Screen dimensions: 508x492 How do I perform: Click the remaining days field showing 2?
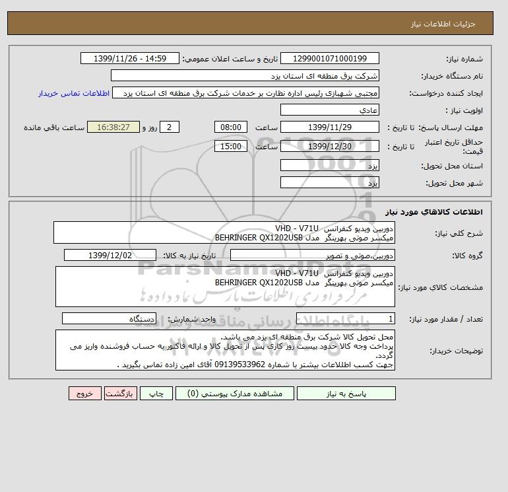[169, 127]
